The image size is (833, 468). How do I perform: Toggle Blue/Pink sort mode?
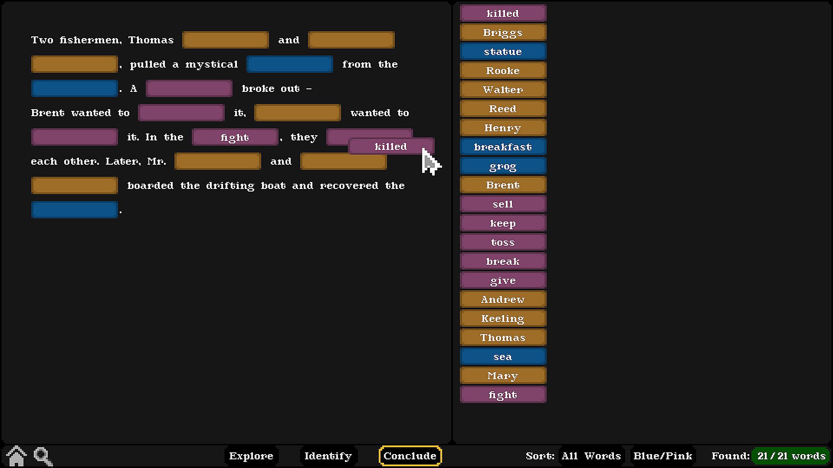(x=662, y=456)
